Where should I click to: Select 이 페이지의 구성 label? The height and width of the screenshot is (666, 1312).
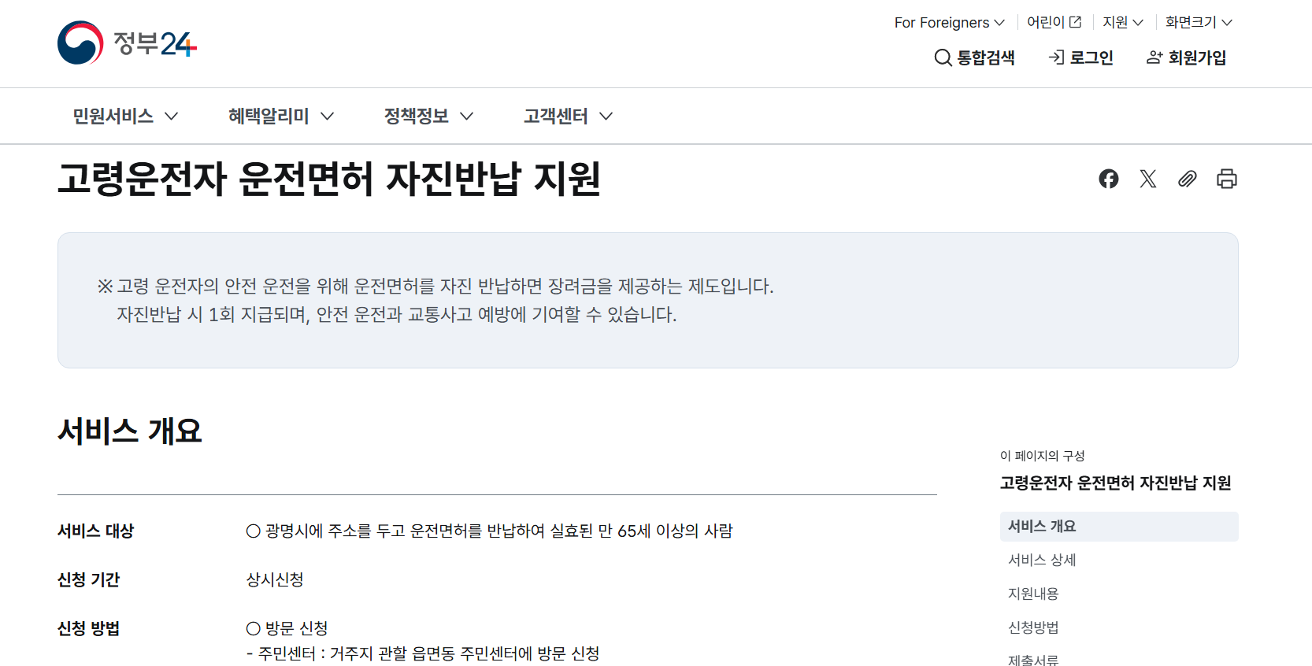1042,456
